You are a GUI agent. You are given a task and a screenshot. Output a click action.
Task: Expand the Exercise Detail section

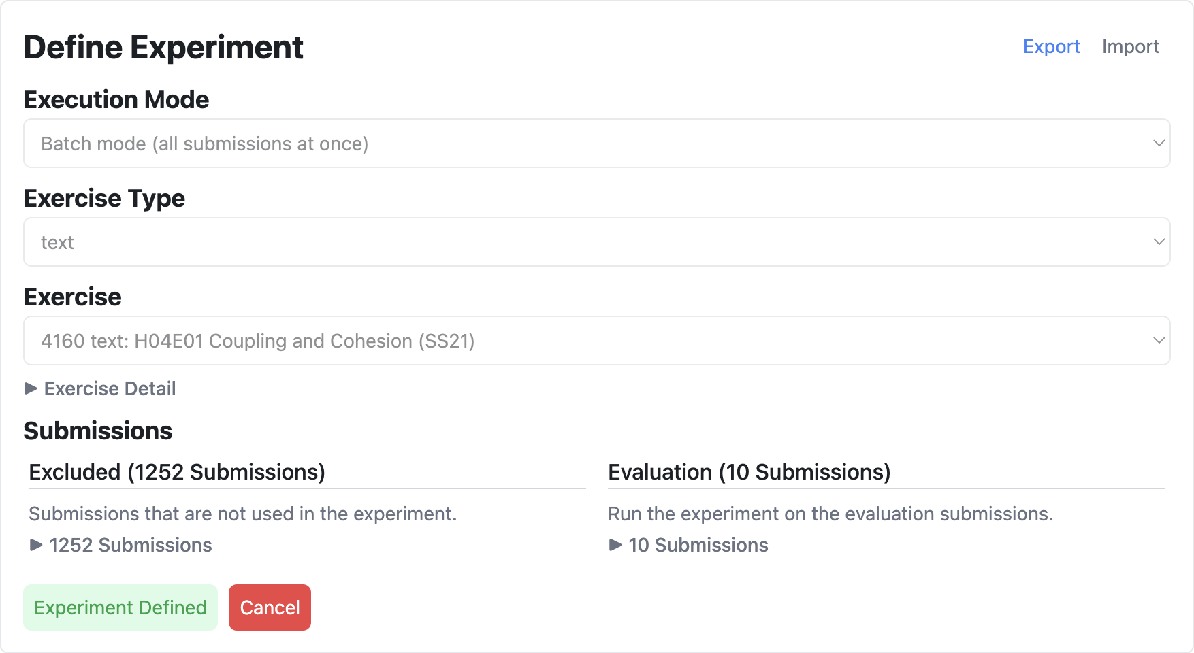pyautogui.click(x=109, y=388)
